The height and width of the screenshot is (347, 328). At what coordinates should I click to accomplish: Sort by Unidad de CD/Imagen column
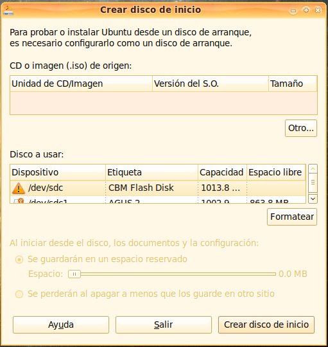click(x=81, y=84)
